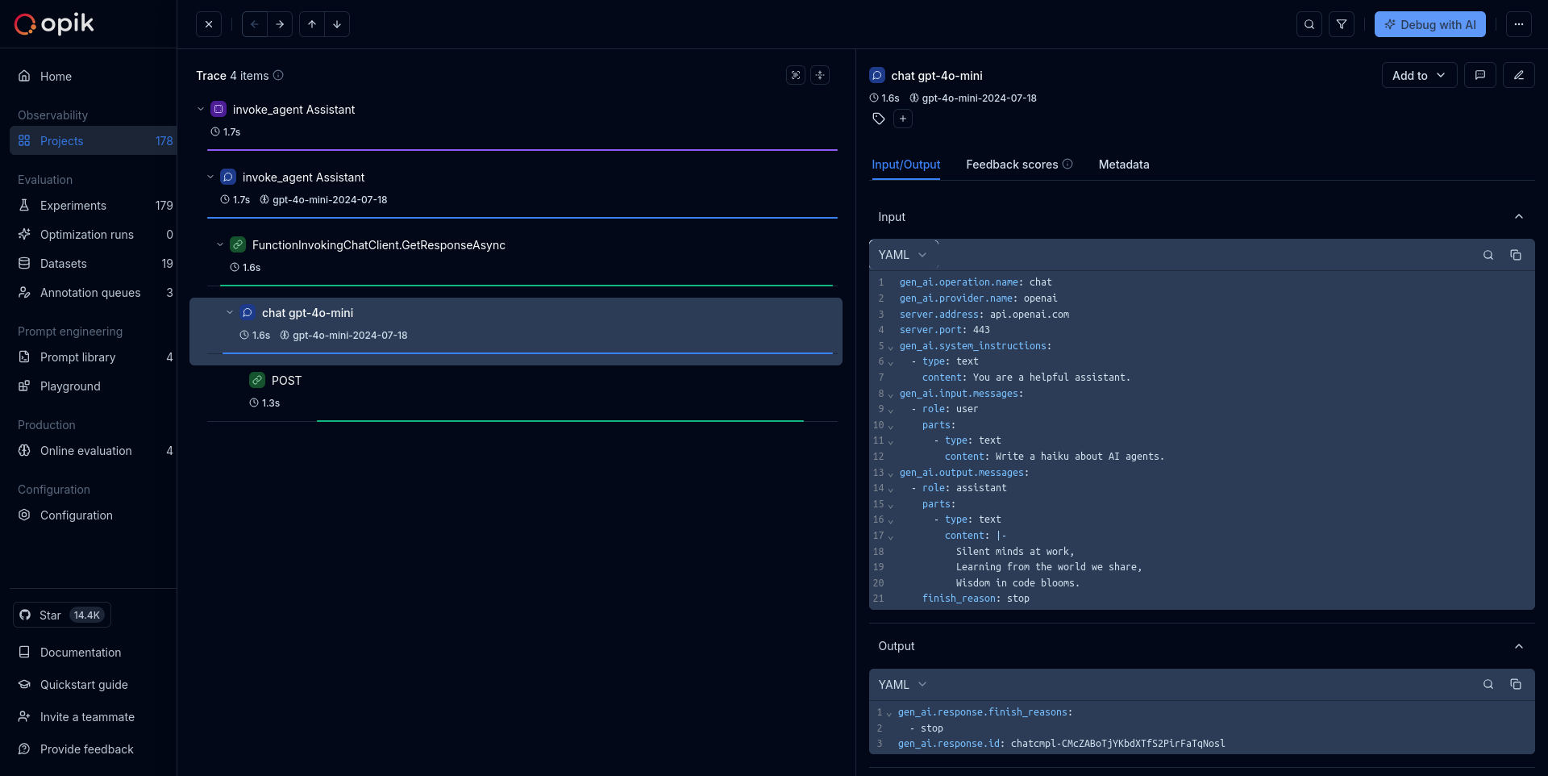Open the comment icon next to Add to
The height and width of the screenshot is (776, 1548).
[1481, 75]
